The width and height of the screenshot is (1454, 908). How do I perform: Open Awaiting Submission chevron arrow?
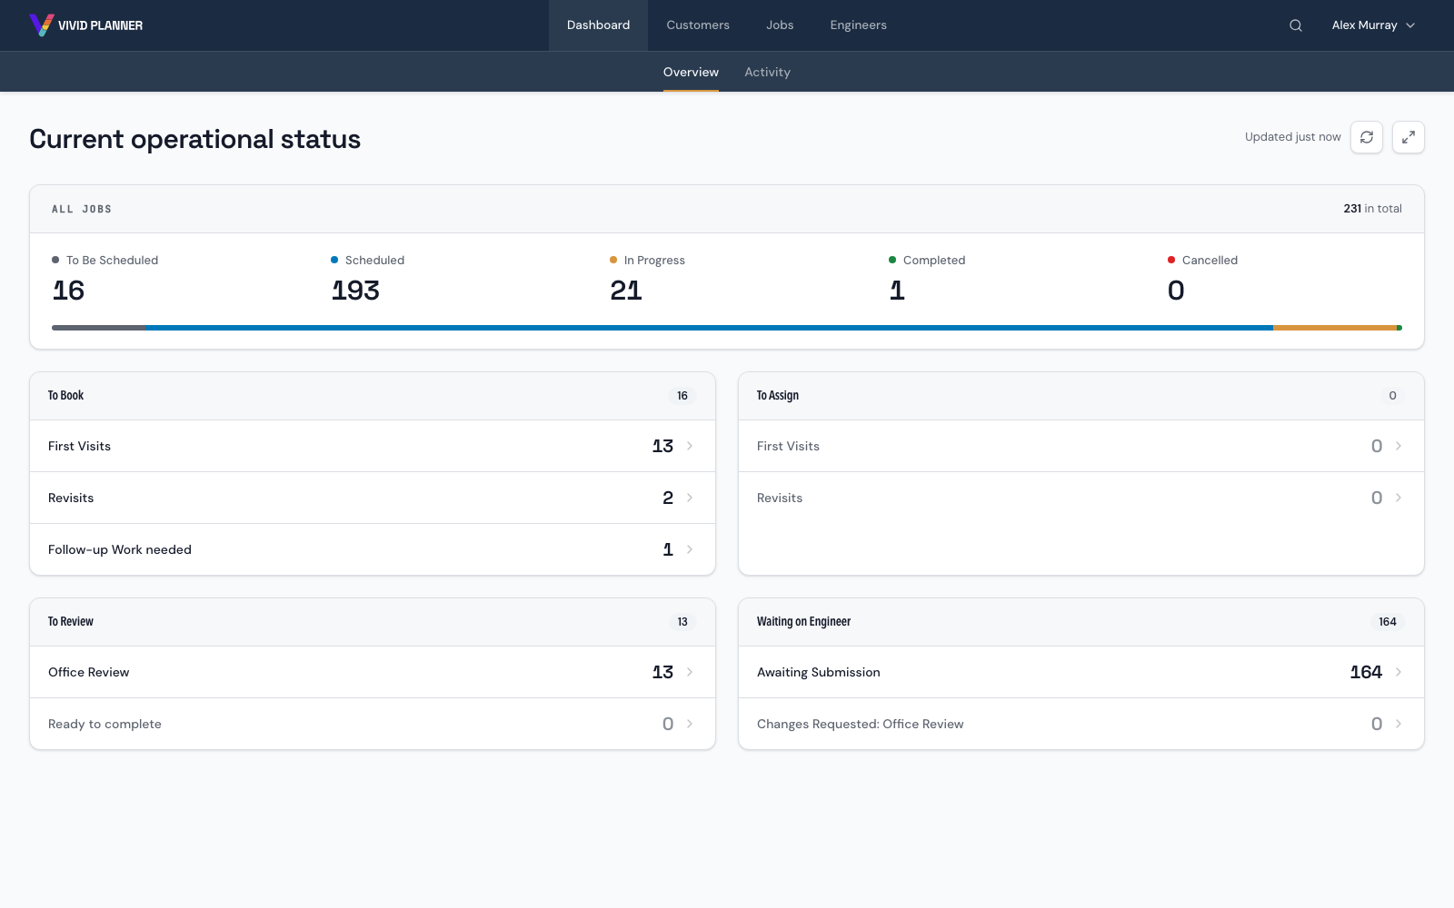(1399, 672)
